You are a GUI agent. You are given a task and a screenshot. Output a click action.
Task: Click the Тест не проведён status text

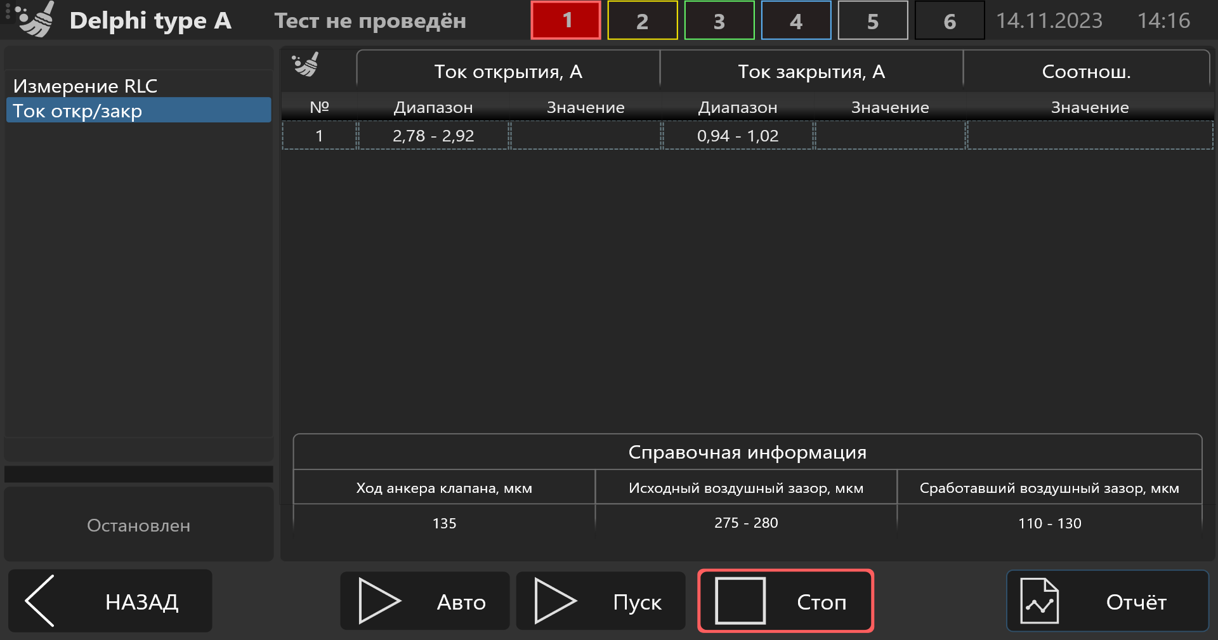click(370, 21)
